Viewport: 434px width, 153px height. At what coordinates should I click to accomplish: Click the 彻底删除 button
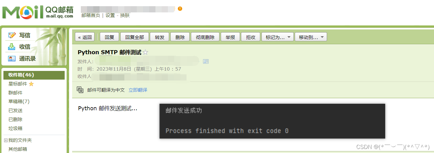click(x=205, y=37)
